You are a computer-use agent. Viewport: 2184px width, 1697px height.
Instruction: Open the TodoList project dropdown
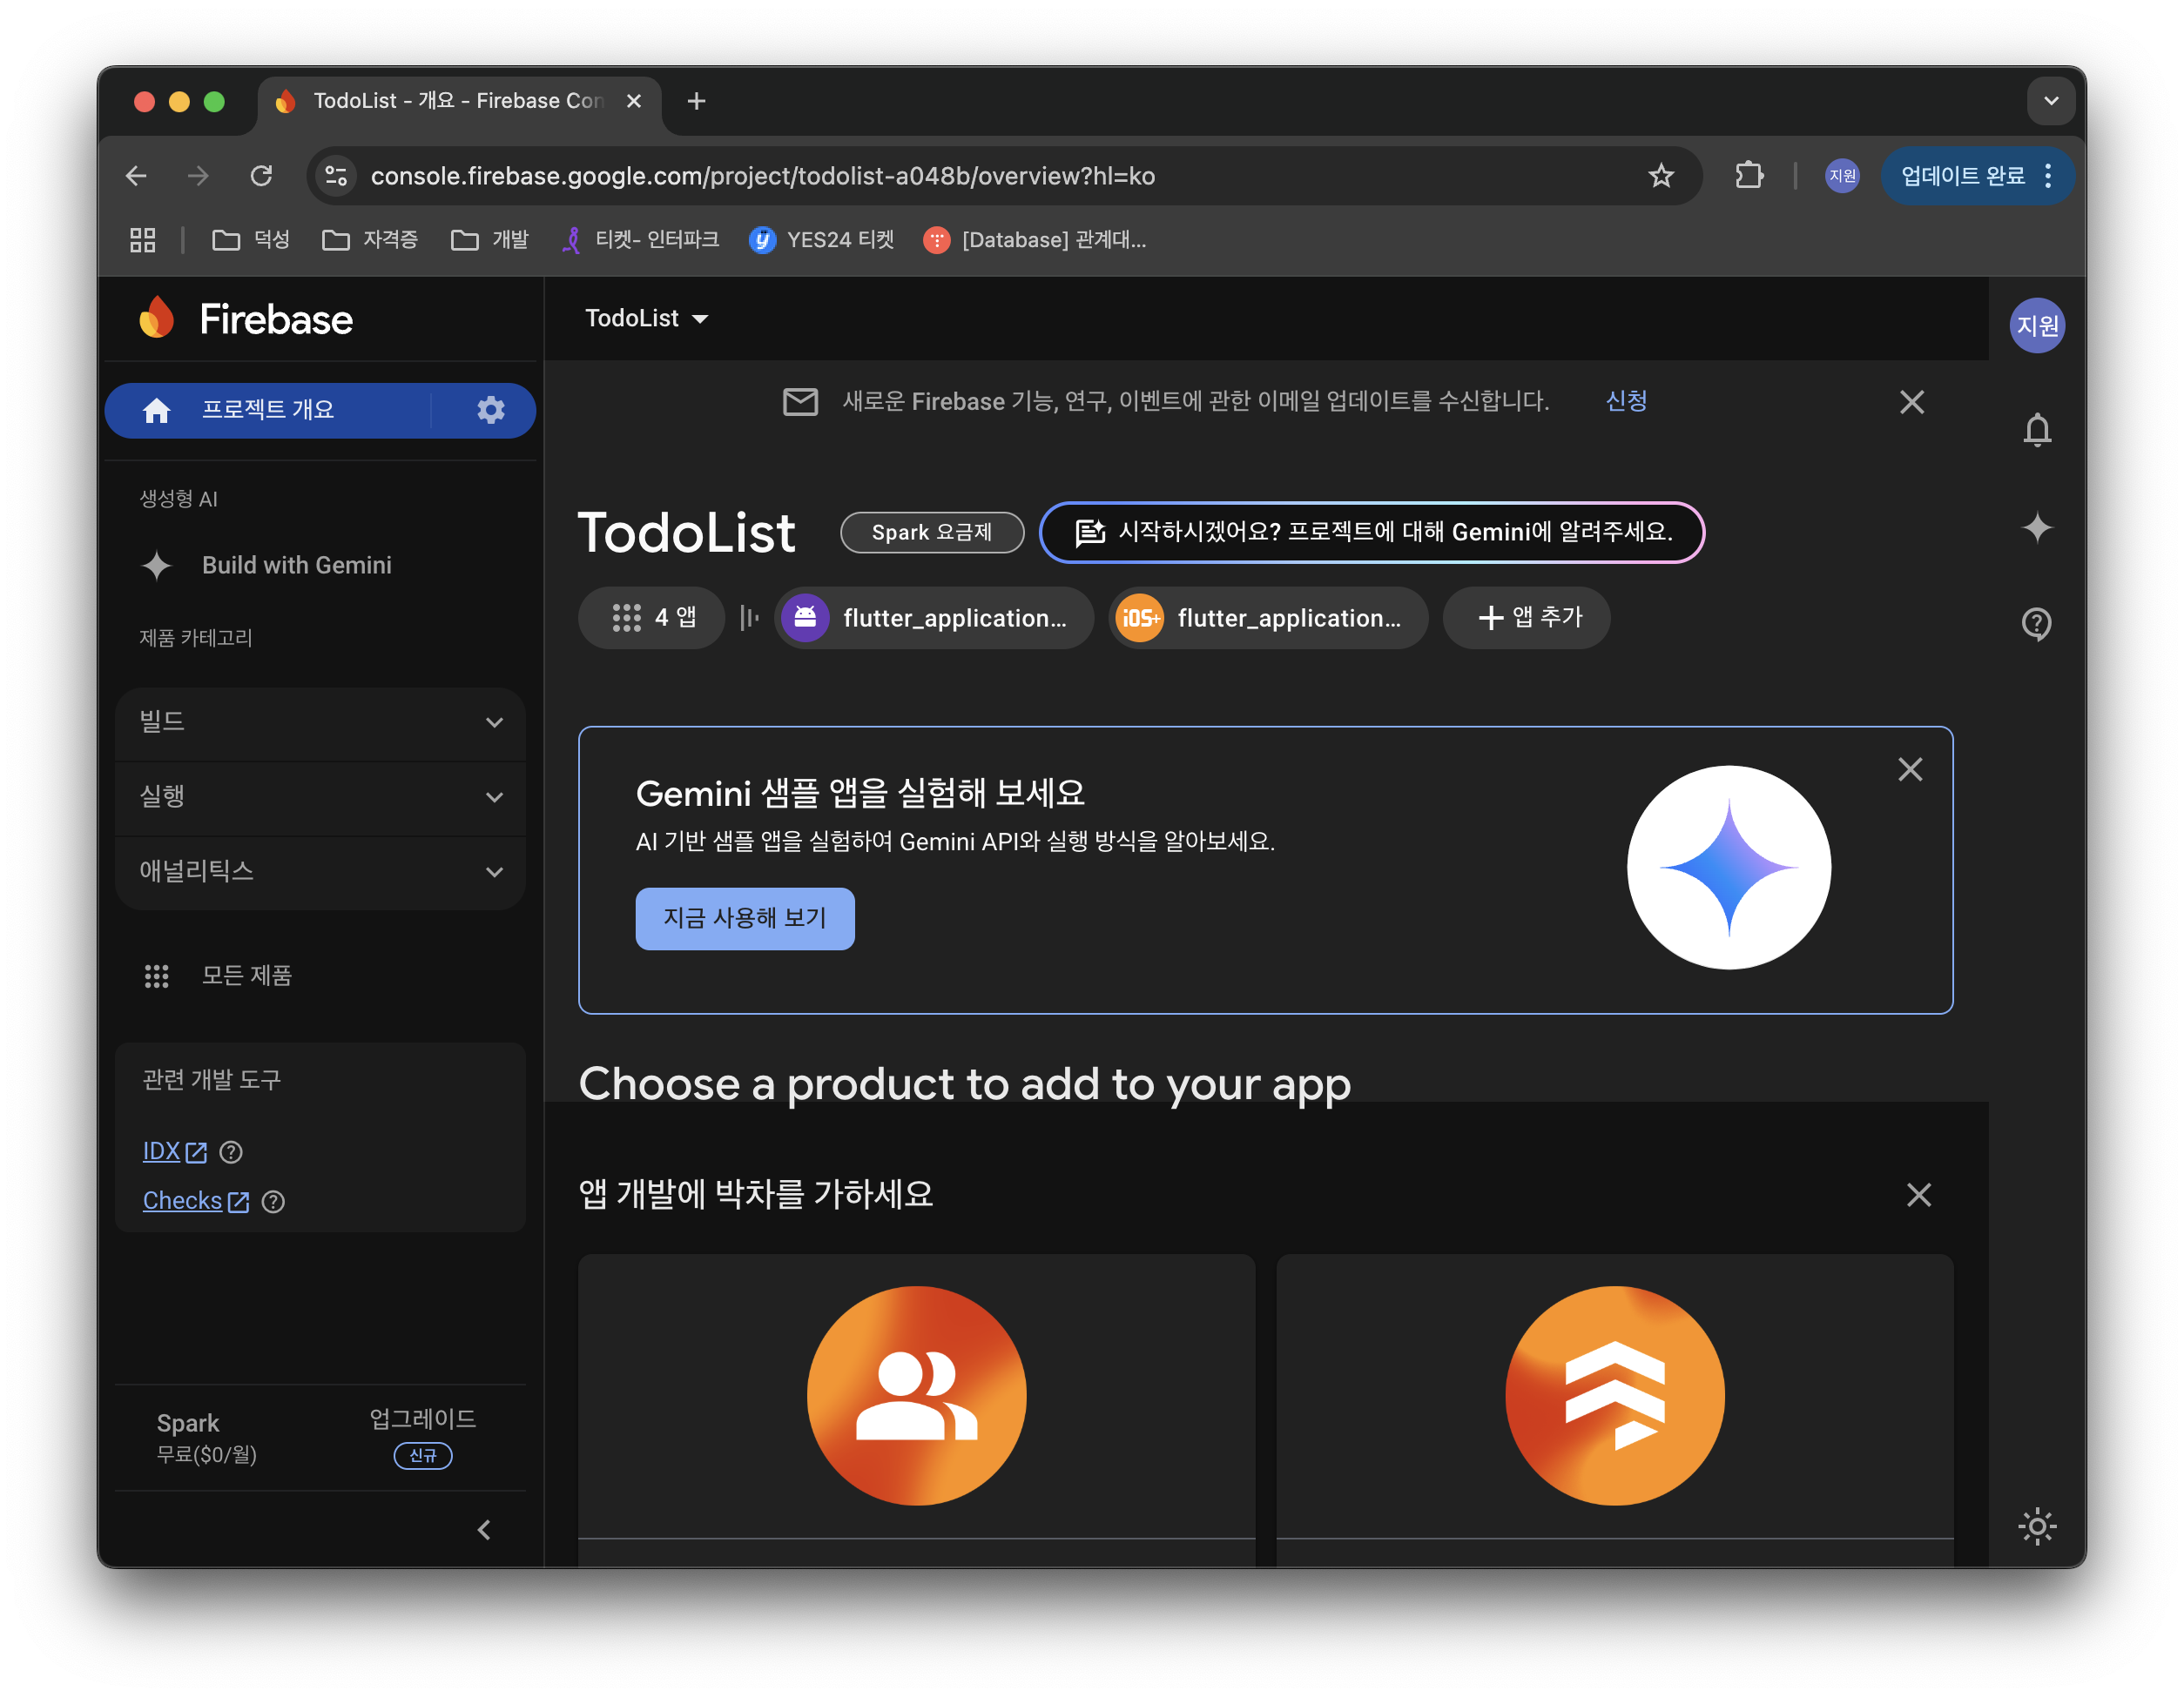click(646, 319)
